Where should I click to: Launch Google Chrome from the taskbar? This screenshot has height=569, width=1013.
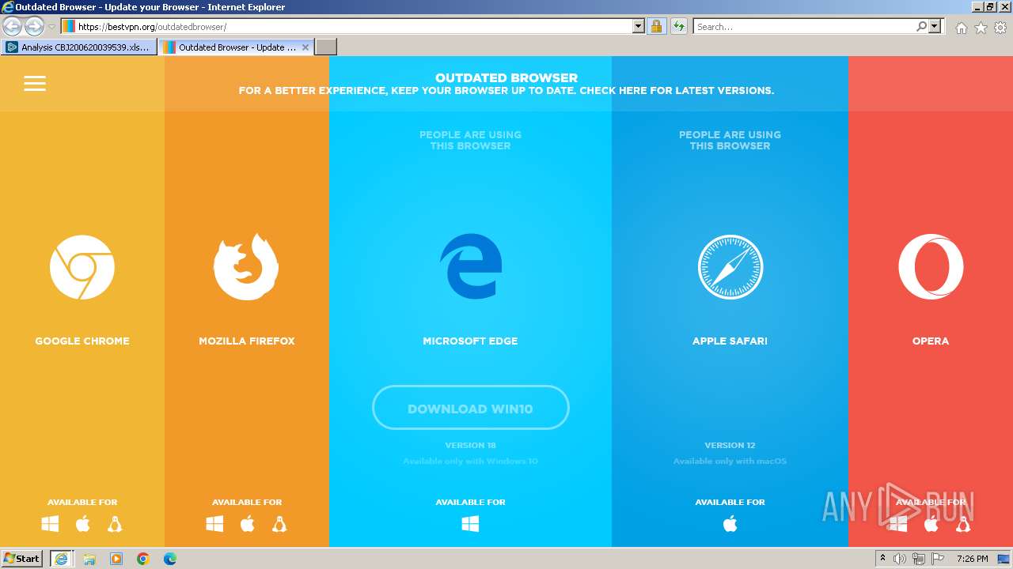tap(143, 559)
